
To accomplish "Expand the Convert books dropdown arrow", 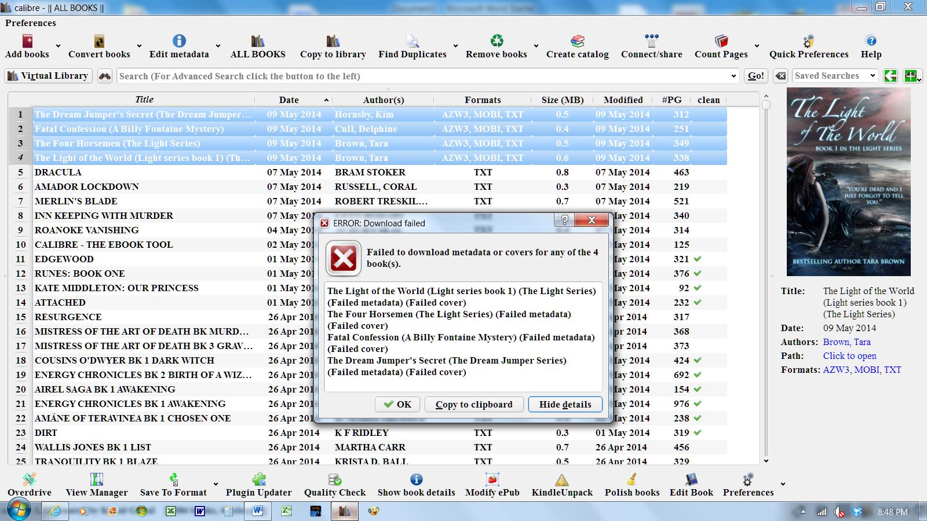I will (x=139, y=46).
